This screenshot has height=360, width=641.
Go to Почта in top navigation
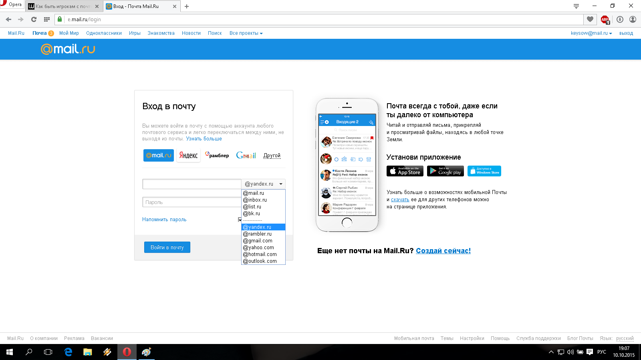point(40,33)
